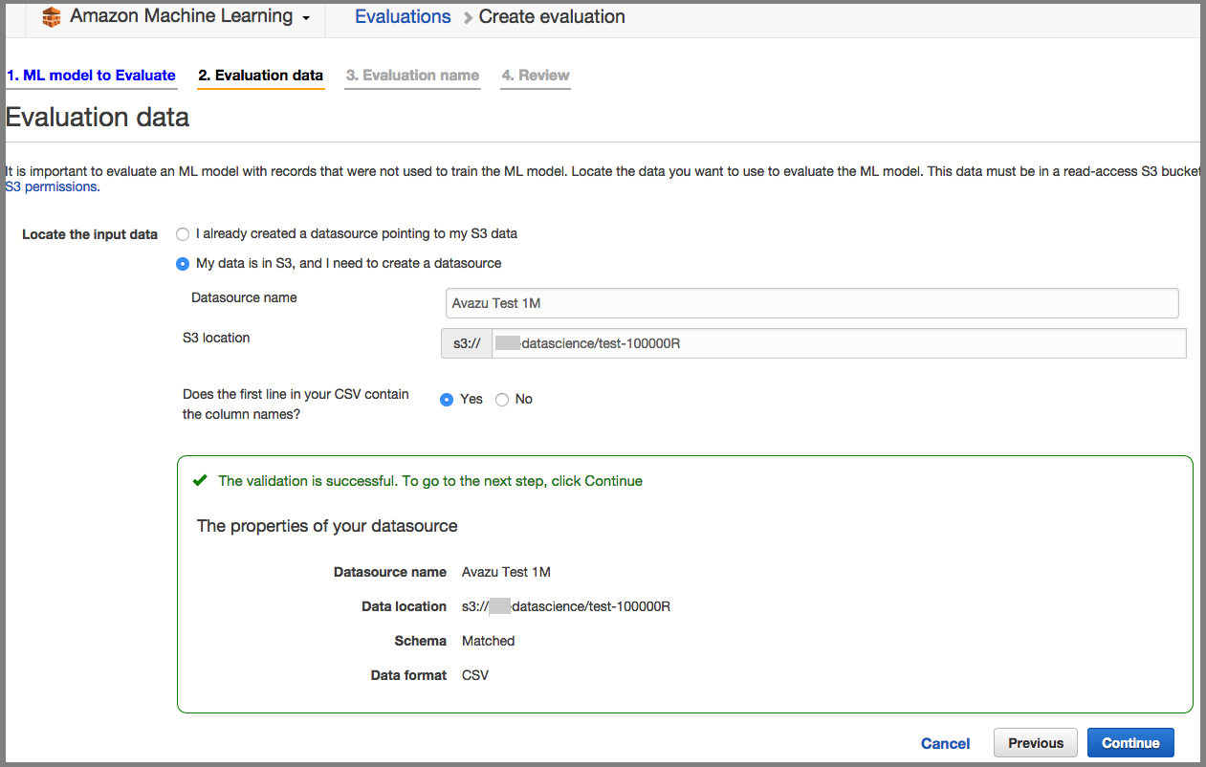Choose 'I already created a datasource' option
1206x767 pixels.
[x=183, y=233]
